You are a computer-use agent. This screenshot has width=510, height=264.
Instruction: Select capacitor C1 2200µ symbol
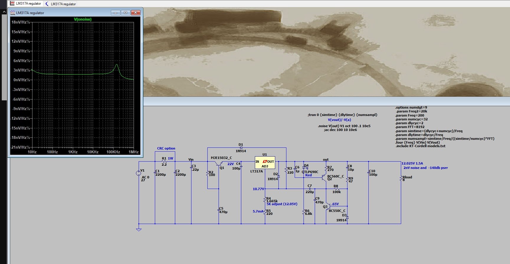coord(155,172)
